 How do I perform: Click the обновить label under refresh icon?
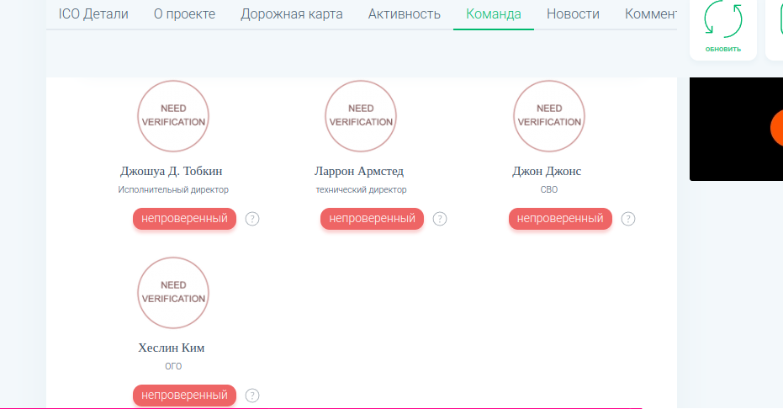click(x=723, y=49)
